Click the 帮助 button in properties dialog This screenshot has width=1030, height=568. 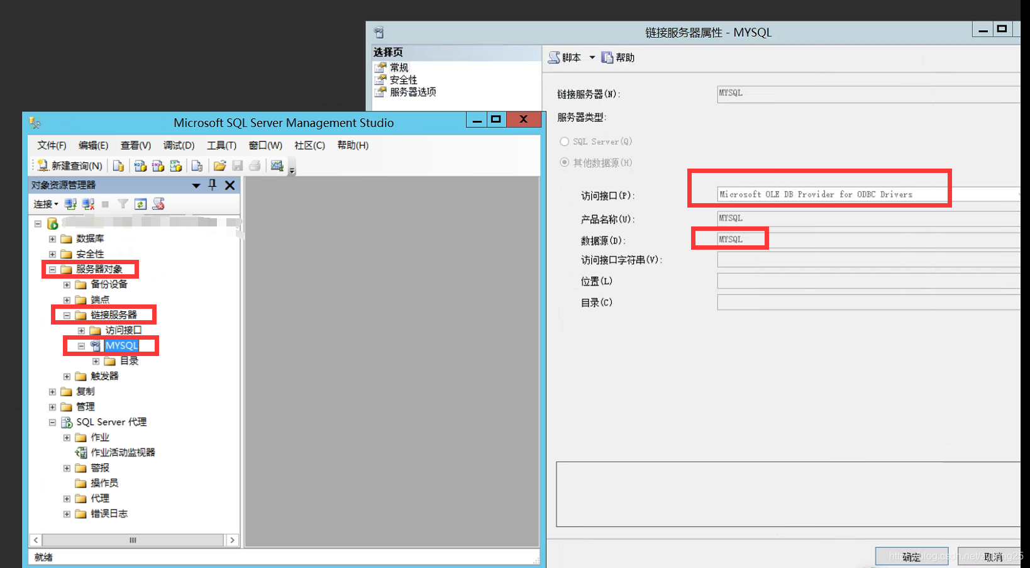(x=617, y=57)
